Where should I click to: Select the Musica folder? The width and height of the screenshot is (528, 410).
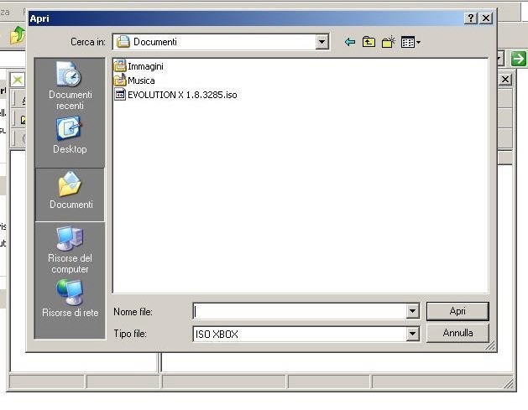click(x=140, y=80)
